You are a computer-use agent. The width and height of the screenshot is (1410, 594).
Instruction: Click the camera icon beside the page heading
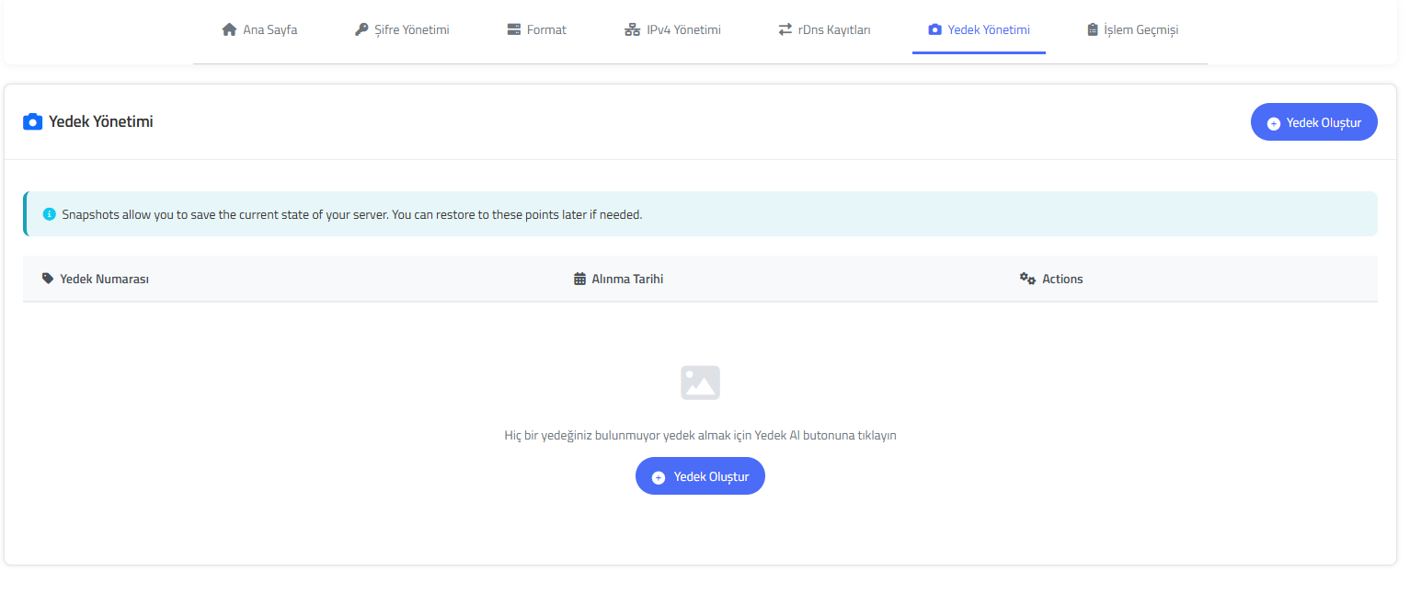pyautogui.click(x=32, y=121)
